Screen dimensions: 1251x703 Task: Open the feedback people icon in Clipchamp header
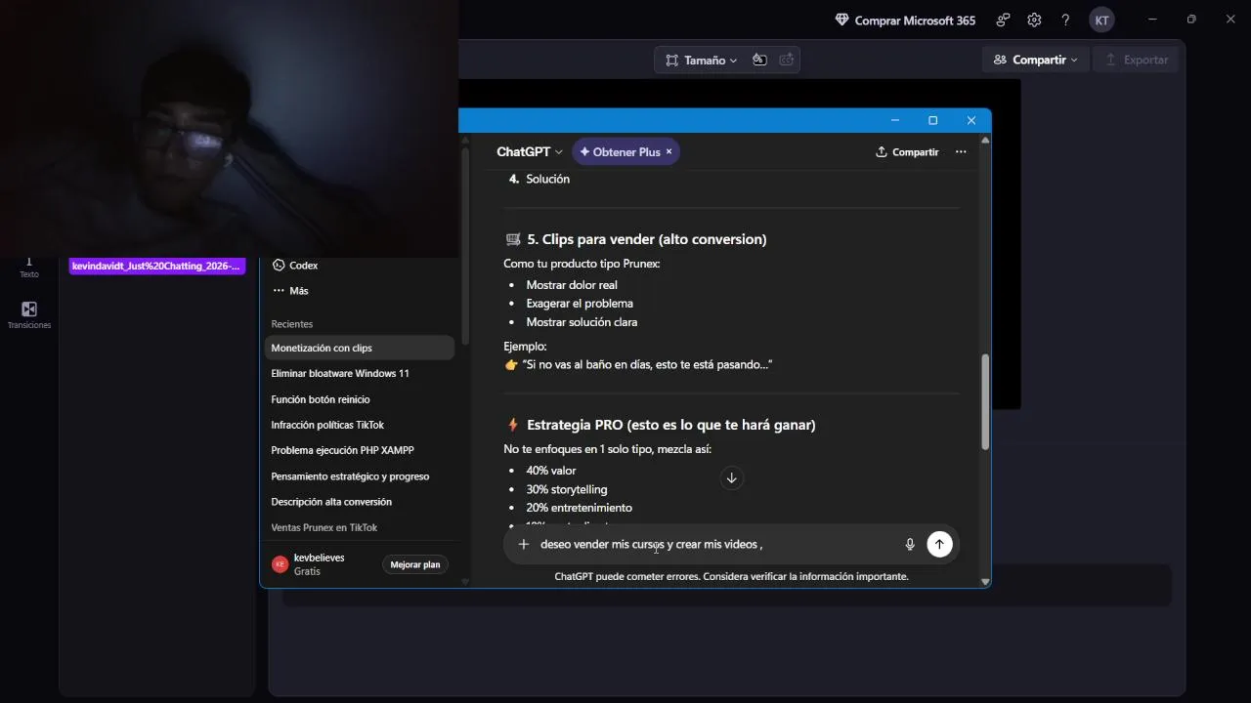click(x=1003, y=20)
